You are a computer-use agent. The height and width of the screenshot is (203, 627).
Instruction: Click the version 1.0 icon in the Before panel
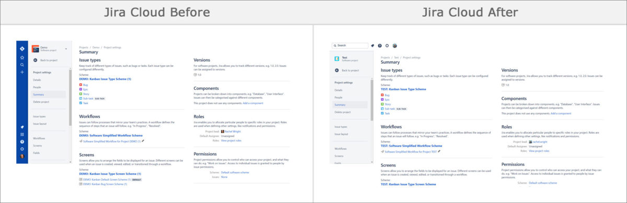(x=195, y=75)
